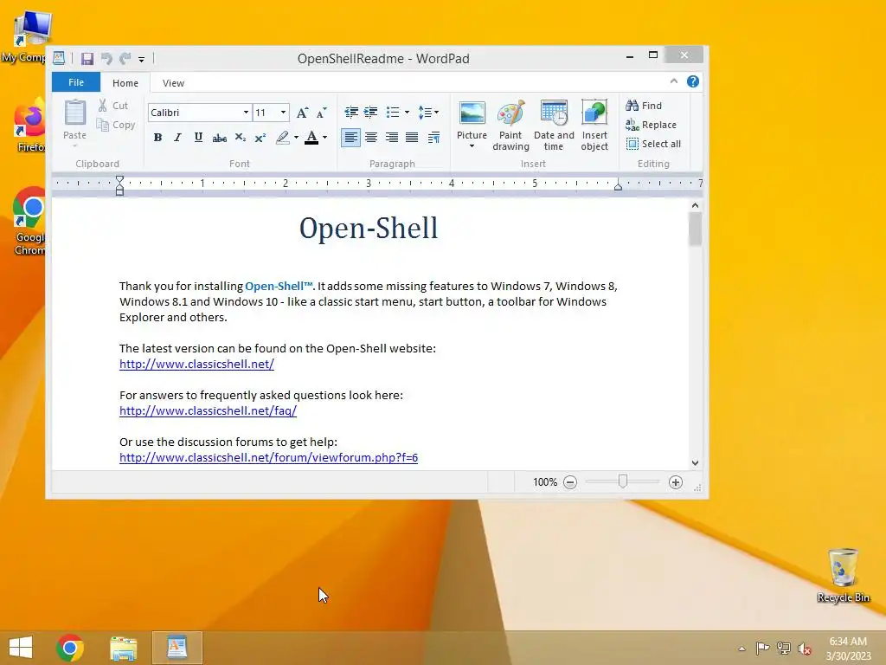Viewport: 886px width, 665px height.
Task: Toggle Italic formatting
Action: (178, 138)
